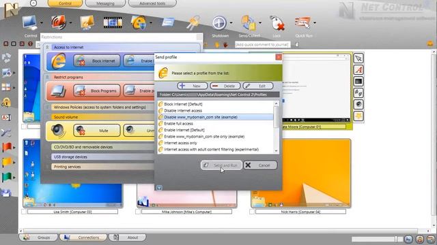Click the padlock icon in left sidebar
The image size is (437, 245).
(6, 103)
